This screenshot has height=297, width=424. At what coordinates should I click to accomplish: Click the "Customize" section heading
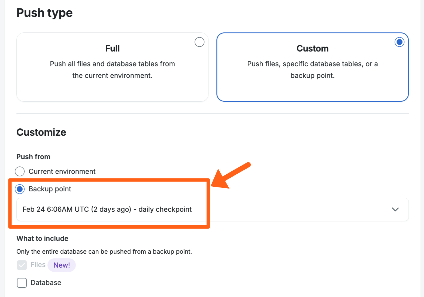(41, 132)
